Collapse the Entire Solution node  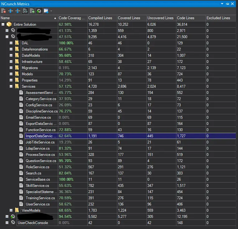(3, 24)
